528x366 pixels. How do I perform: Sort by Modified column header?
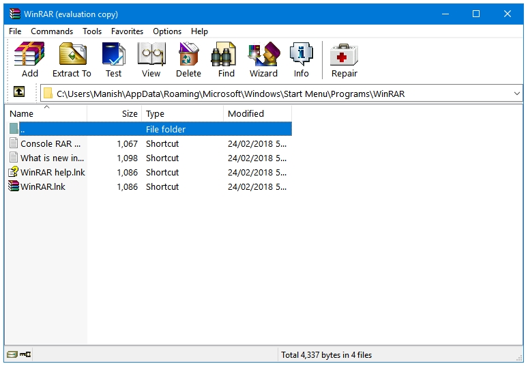[x=258, y=113]
